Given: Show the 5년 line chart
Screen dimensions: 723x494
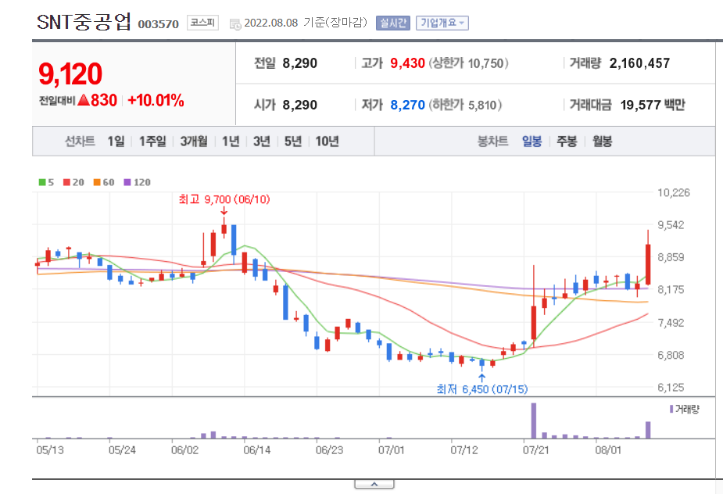Looking at the screenshot, I should pos(293,141).
